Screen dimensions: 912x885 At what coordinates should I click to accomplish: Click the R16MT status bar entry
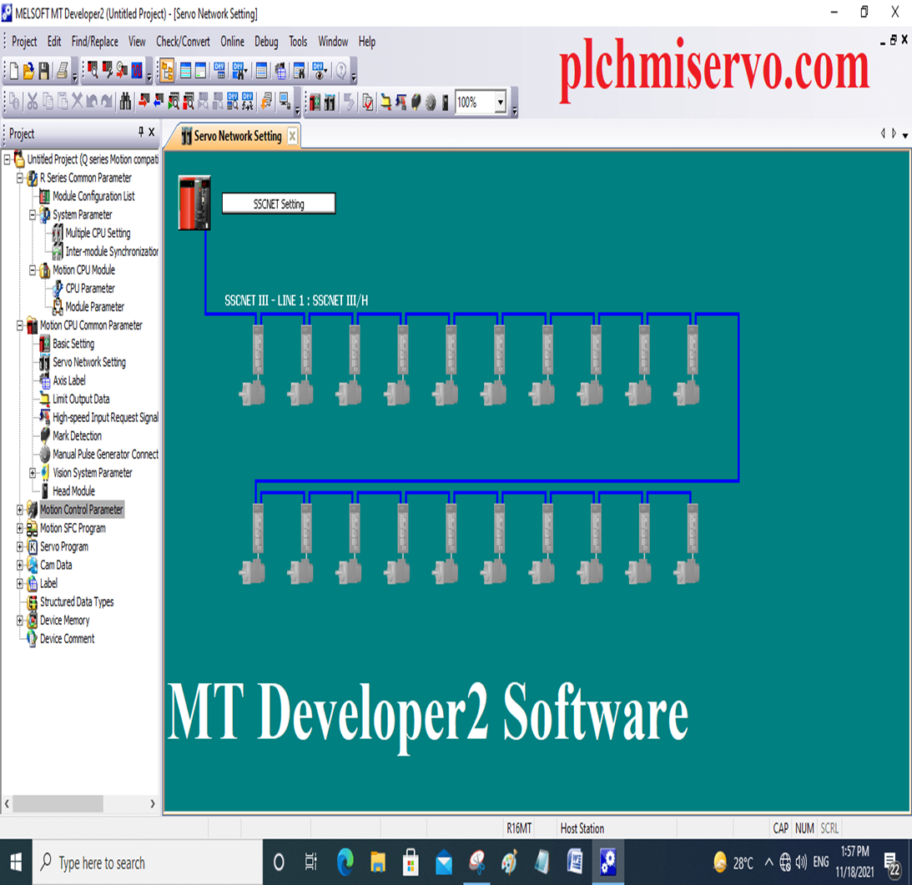[x=519, y=828]
